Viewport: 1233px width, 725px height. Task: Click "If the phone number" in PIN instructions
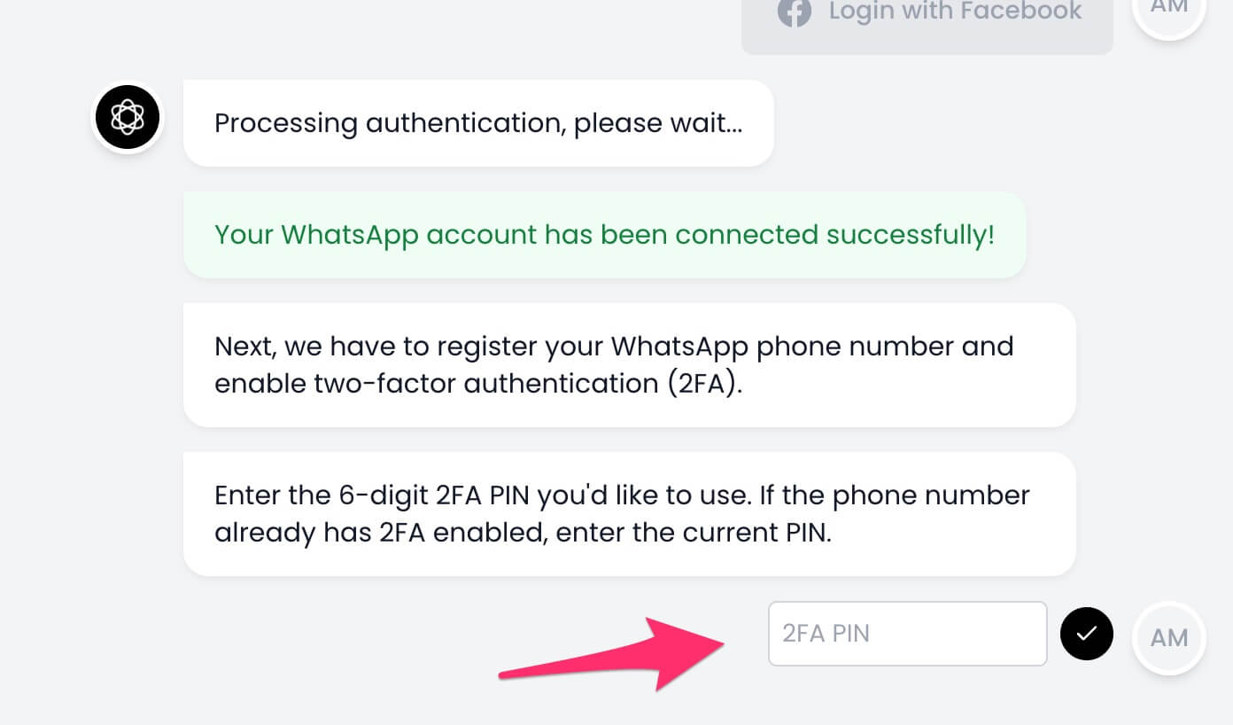click(895, 495)
